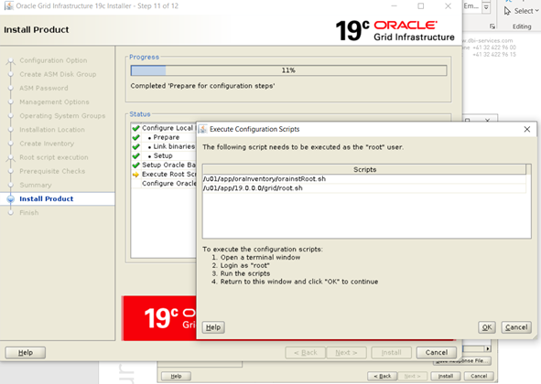Image resolution: width=541 pixels, height=384 pixels.
Task: Select ASM Password step in sidebar
Action: (43, 88)
